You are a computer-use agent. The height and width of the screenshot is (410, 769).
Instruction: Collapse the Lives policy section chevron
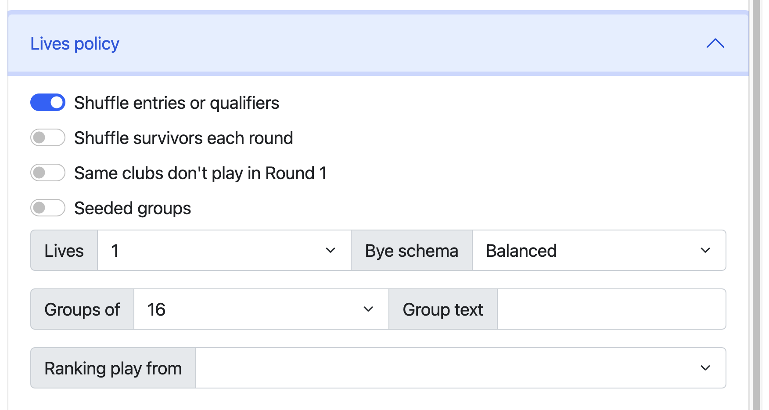tap(715, 43)
